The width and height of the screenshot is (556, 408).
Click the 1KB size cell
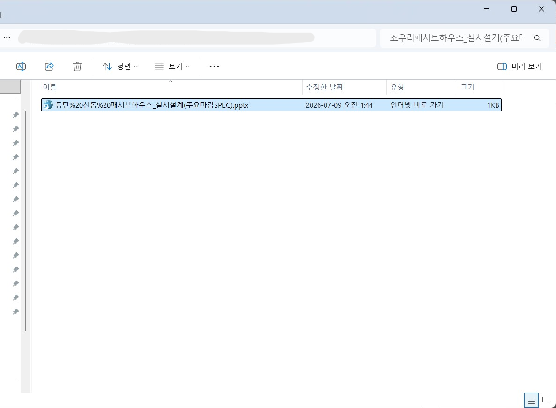[x=493, y=105]
